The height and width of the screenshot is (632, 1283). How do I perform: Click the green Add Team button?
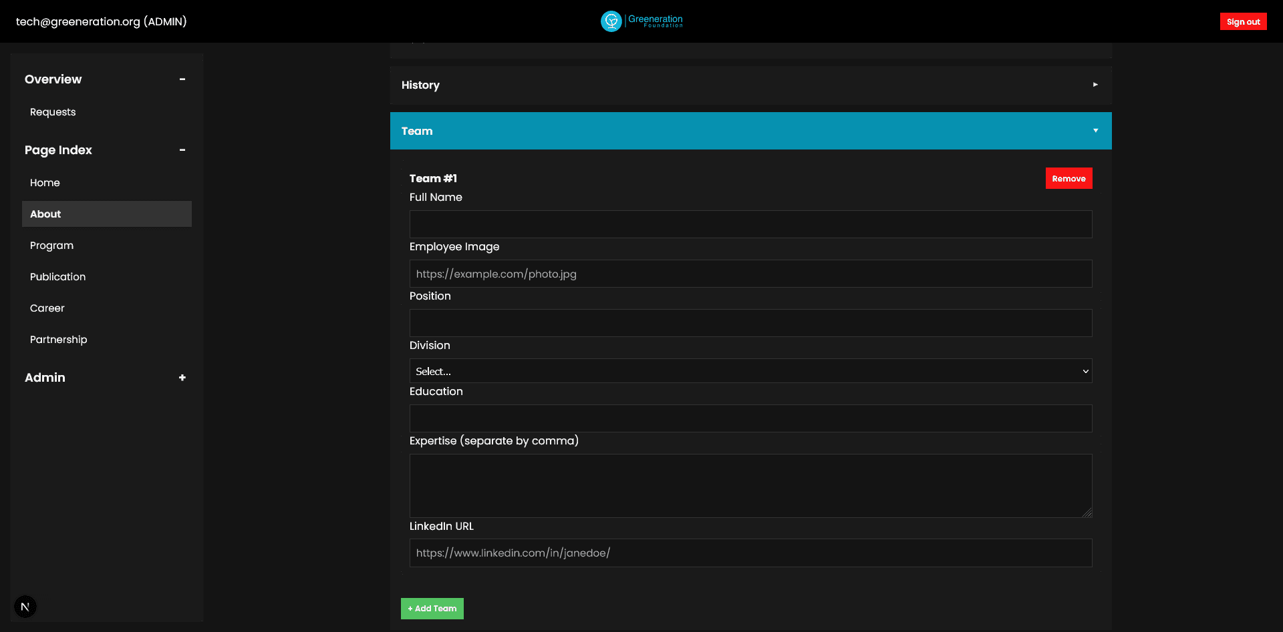(432, 609)
